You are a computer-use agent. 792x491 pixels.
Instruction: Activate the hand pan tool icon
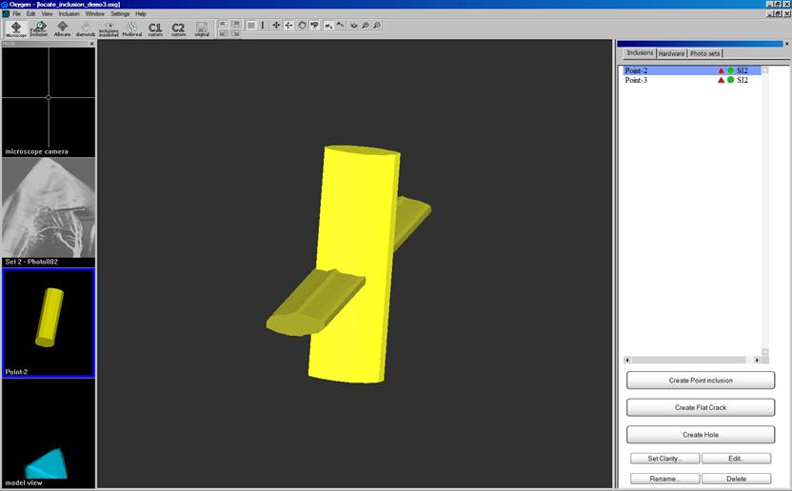(302, 26)
